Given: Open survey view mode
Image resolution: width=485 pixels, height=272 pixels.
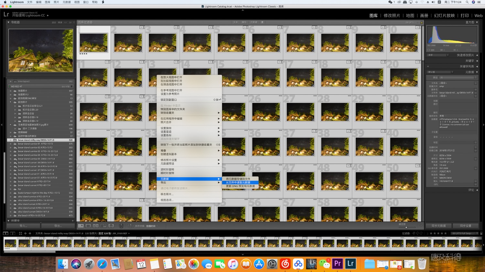Looking at the screenshot, I should click(x=103, y=226).
